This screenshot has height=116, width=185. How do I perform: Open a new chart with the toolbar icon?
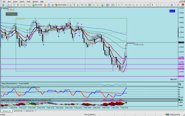(3, 5)
